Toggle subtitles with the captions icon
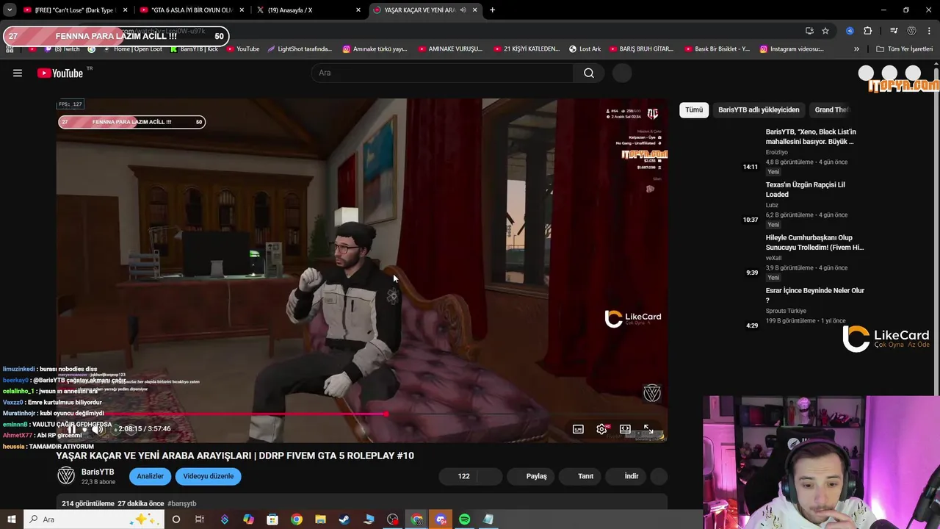The width and height of the screenshot is (940, 529). tap(578, 429)
